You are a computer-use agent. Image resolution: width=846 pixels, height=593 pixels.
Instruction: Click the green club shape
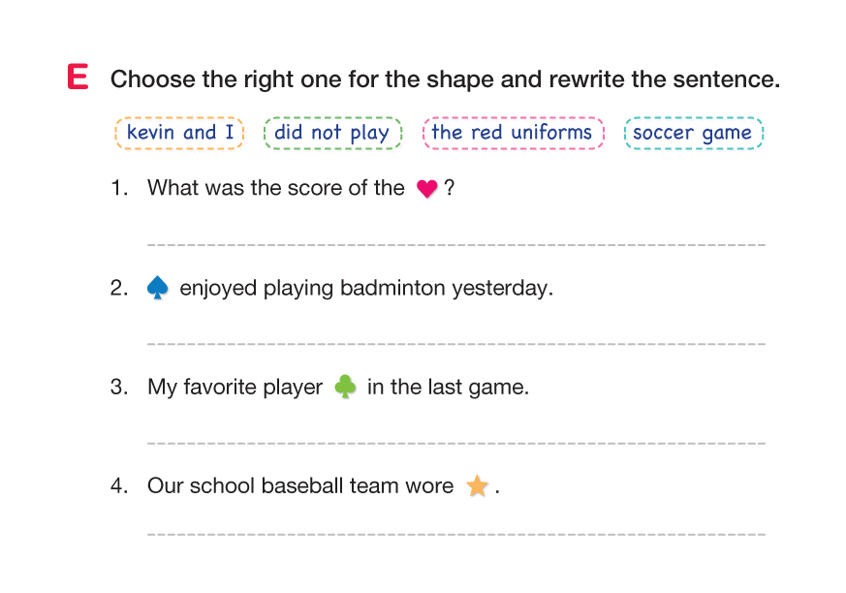[x=345, y=387]
